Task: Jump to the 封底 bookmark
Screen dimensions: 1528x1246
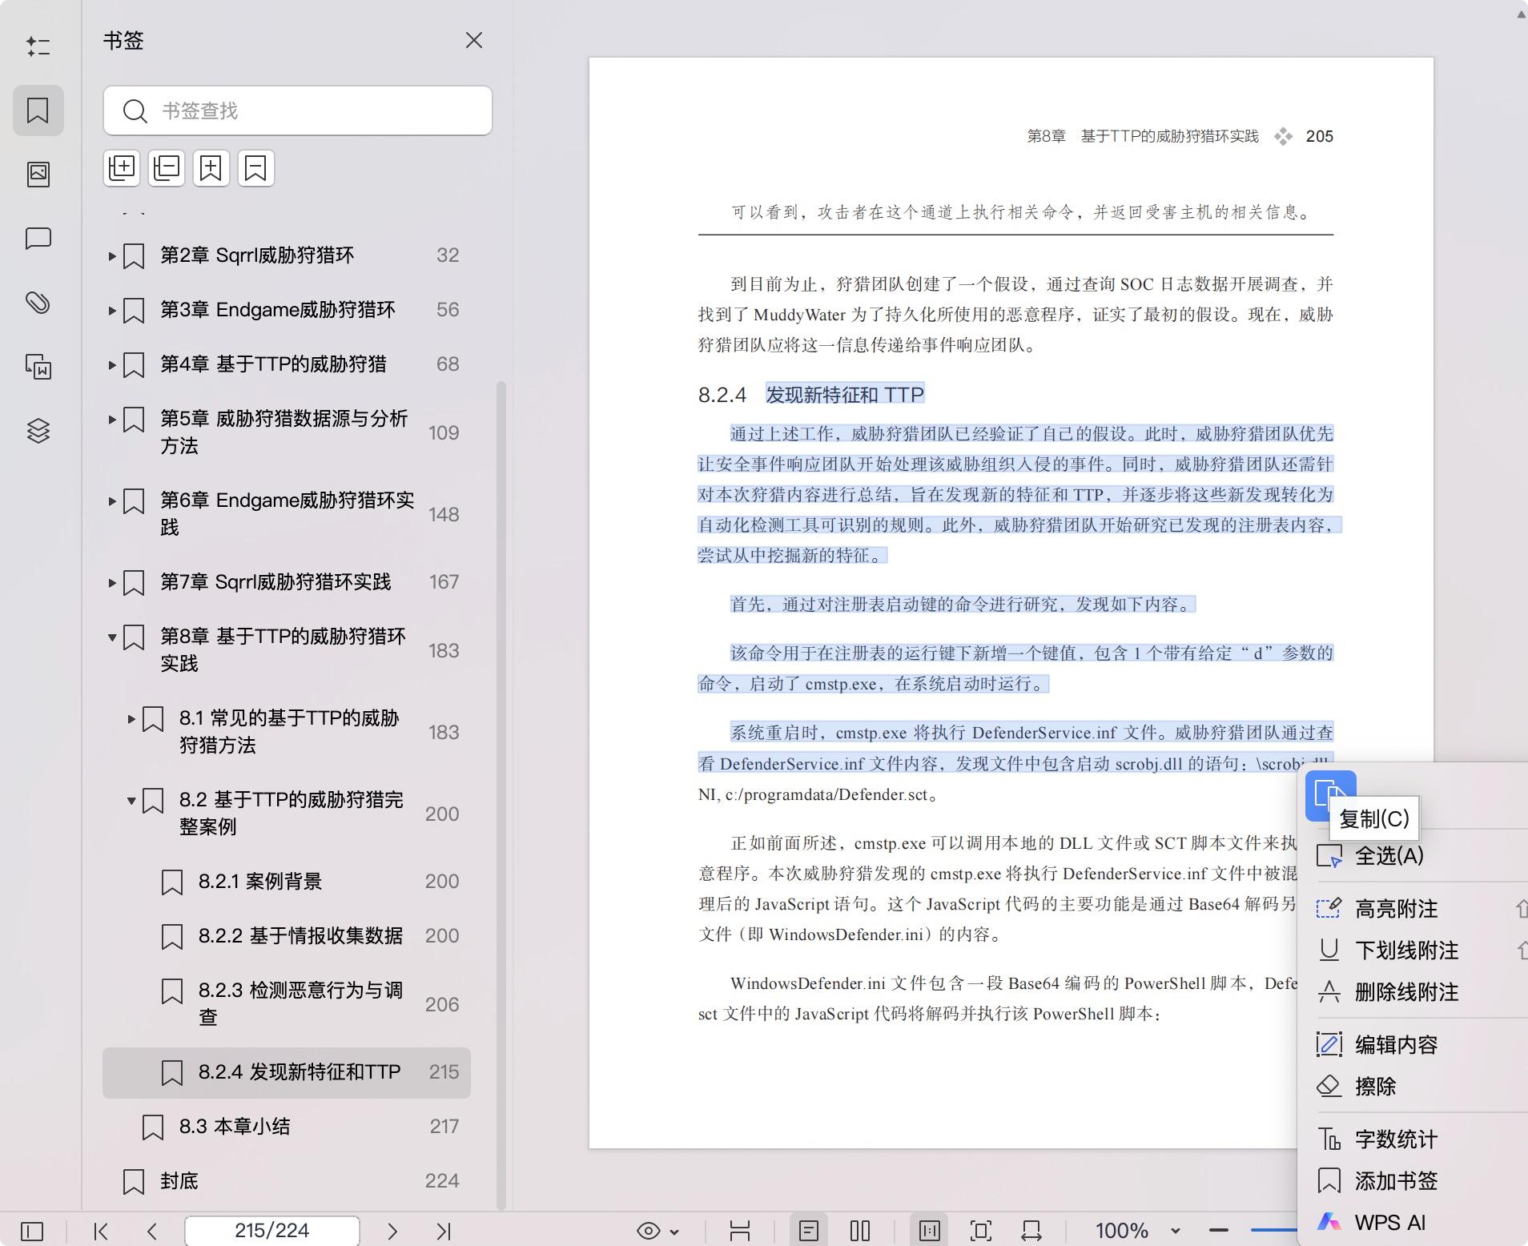Action: (x=287, y=1181)
